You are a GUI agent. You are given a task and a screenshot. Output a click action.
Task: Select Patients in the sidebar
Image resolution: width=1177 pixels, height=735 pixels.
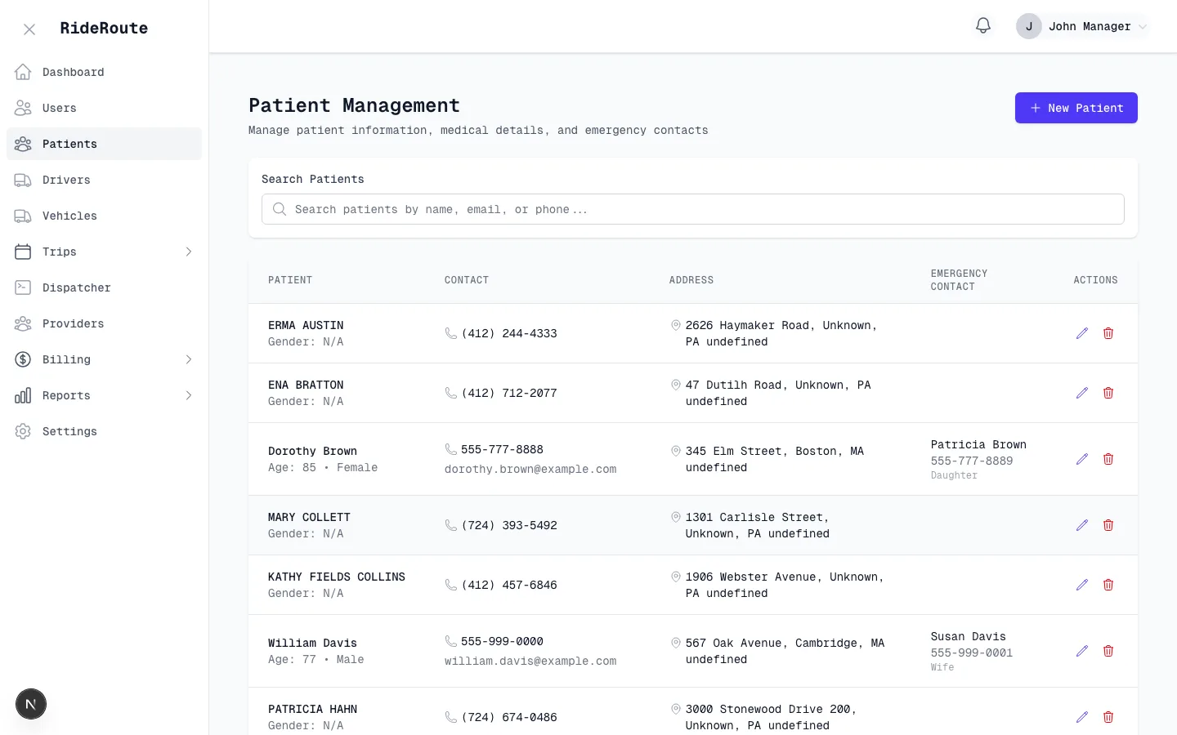tap(104, 144)
